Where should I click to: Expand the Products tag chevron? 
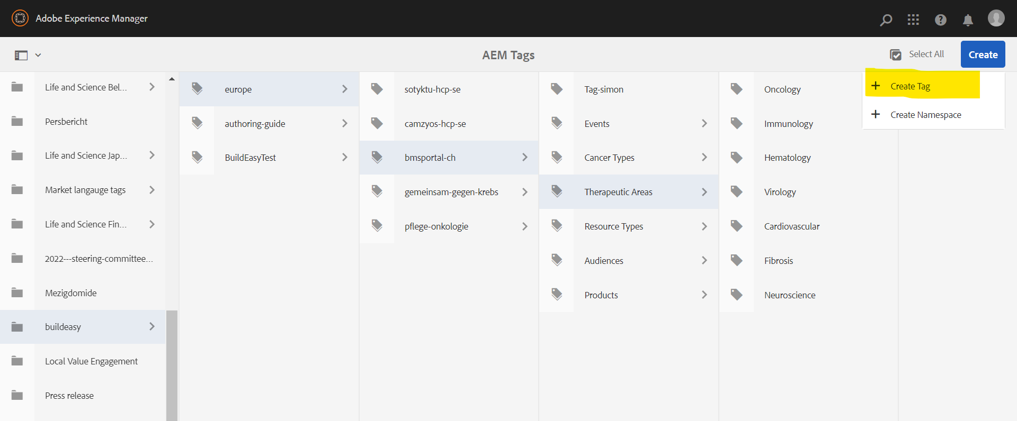click(x=704, y=295)
